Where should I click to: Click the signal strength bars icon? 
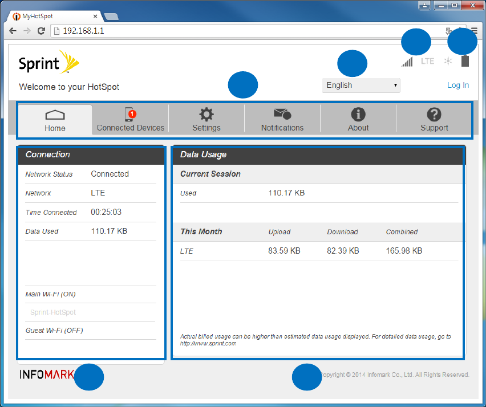coord(407,62)
